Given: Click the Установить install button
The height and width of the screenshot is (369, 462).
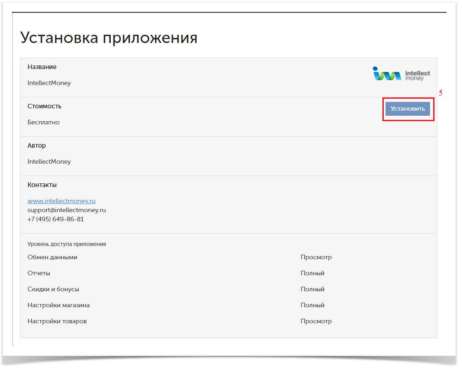Looking at the screenshot, I should [408, 109].
